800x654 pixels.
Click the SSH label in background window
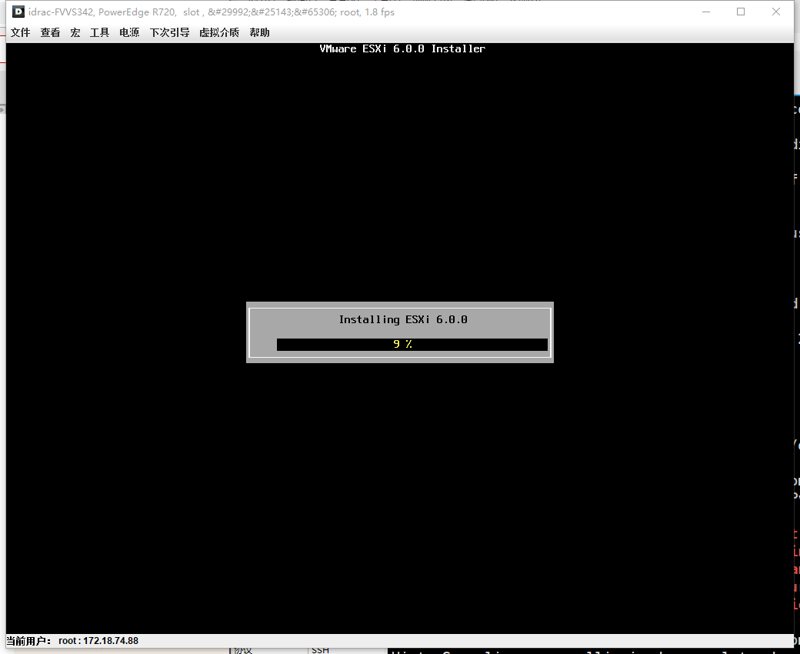click(x=321, y=650)
